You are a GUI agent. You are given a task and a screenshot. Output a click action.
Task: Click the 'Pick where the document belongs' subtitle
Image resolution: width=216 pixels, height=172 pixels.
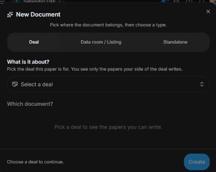(x=108, y=25)
